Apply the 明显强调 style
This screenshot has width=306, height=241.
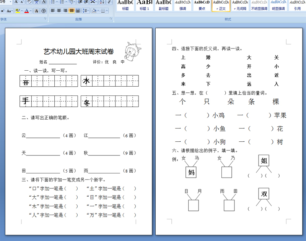coord(278,5)
